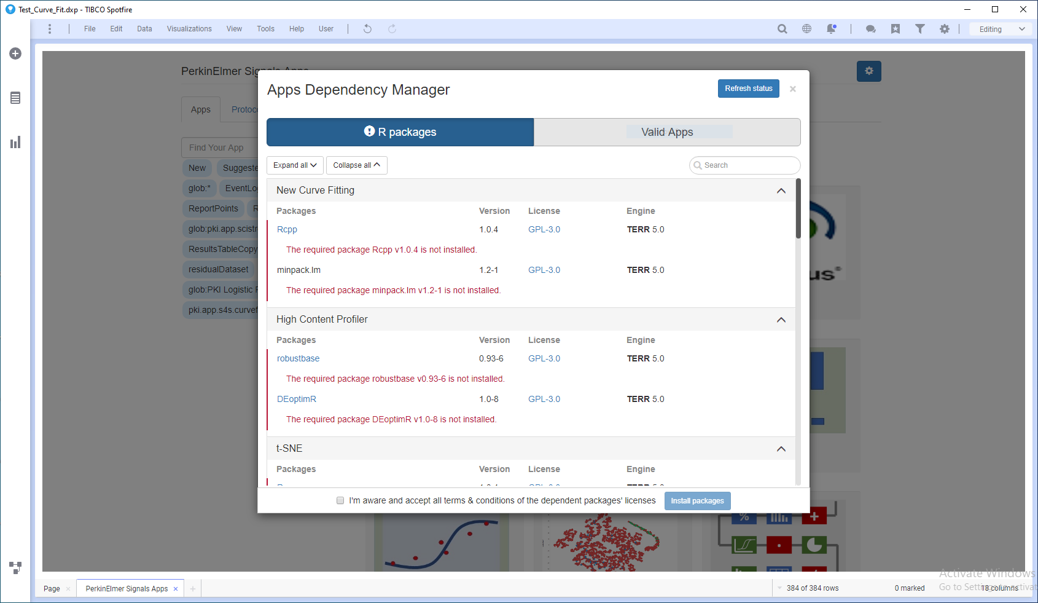Open the GPL-3.0 license link for minpack.lm
This screenshot has height=603, width=1038.
pyautogui.click(x=544, y=270)
